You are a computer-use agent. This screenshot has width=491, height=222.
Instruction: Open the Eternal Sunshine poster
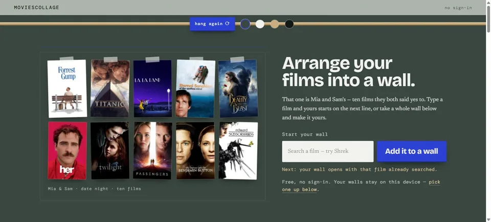point(195,88)
